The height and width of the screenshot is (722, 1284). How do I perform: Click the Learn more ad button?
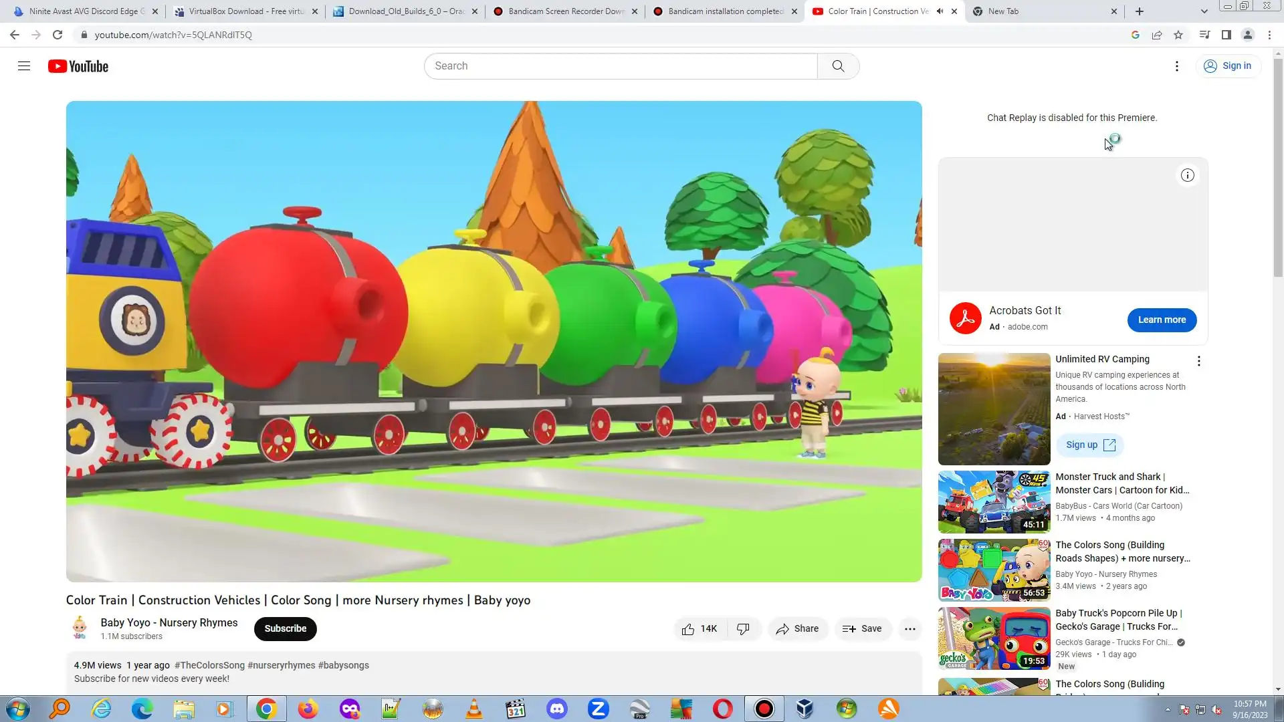(x=1162, y=320)
